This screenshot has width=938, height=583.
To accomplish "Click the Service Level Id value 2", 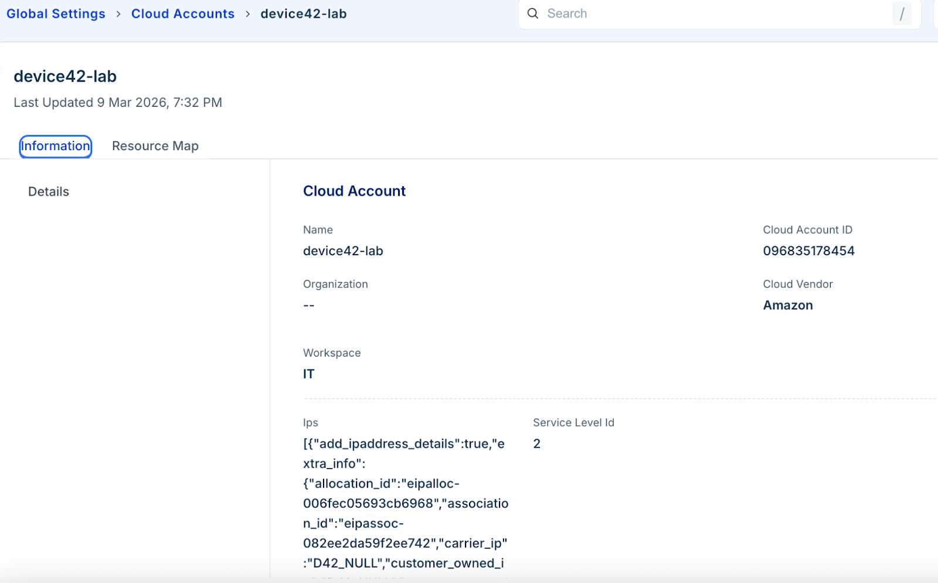I will tap(536, 444).
